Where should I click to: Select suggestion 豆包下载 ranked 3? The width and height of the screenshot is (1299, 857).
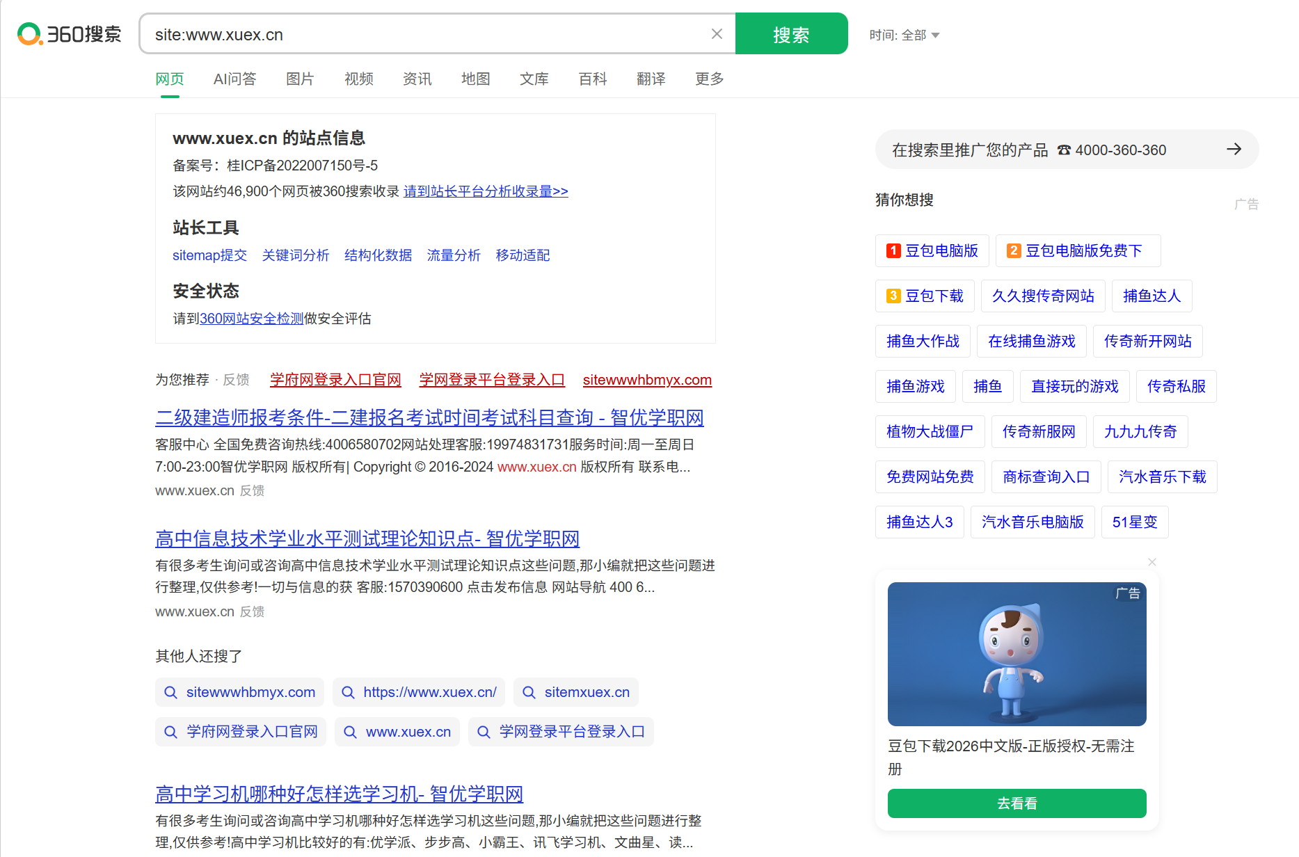925,296
